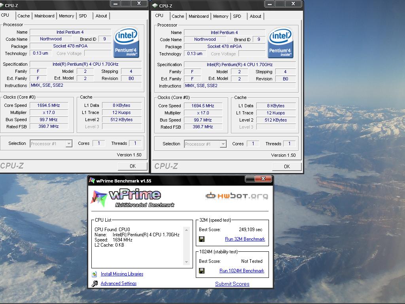Open Processor #1 selection dropdown in left CPU-Z
This screenshot has width=405, height=304.
coord(69,144)
